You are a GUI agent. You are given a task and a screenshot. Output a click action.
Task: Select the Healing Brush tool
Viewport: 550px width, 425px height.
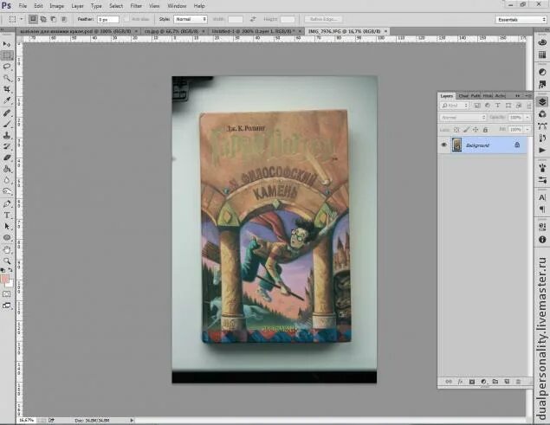click(x=7, y=113)
